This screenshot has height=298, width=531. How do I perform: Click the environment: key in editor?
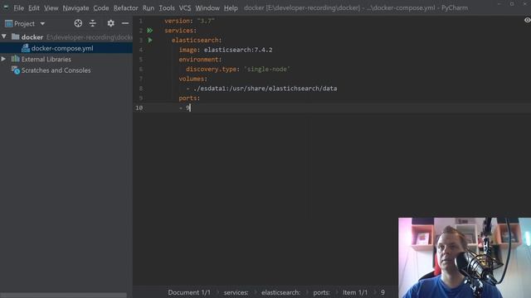pos(200,59)
